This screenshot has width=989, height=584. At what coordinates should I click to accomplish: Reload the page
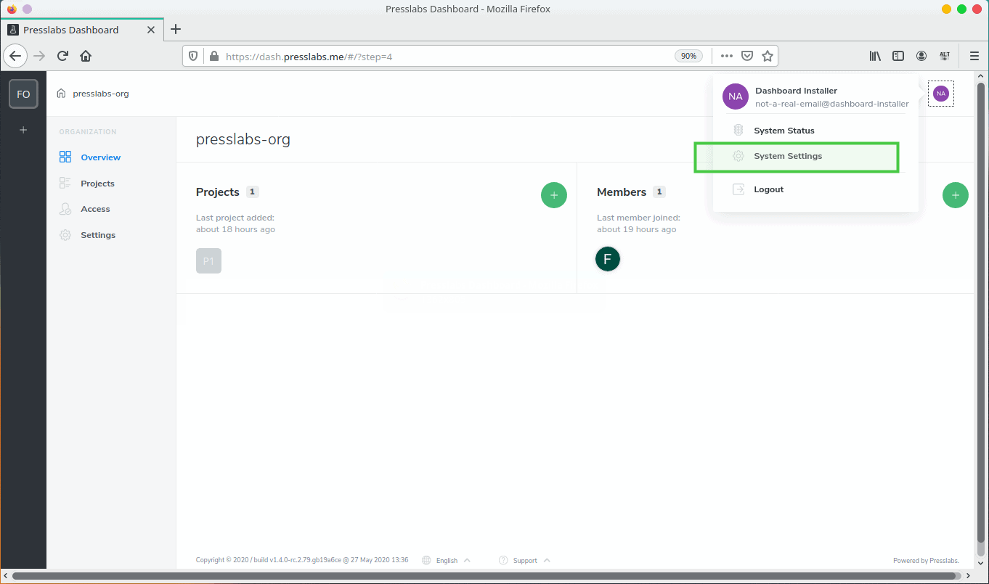point(63,56)
